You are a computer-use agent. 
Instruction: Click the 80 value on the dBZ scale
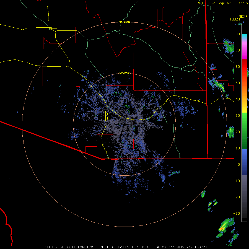click(x=238, y=34)
